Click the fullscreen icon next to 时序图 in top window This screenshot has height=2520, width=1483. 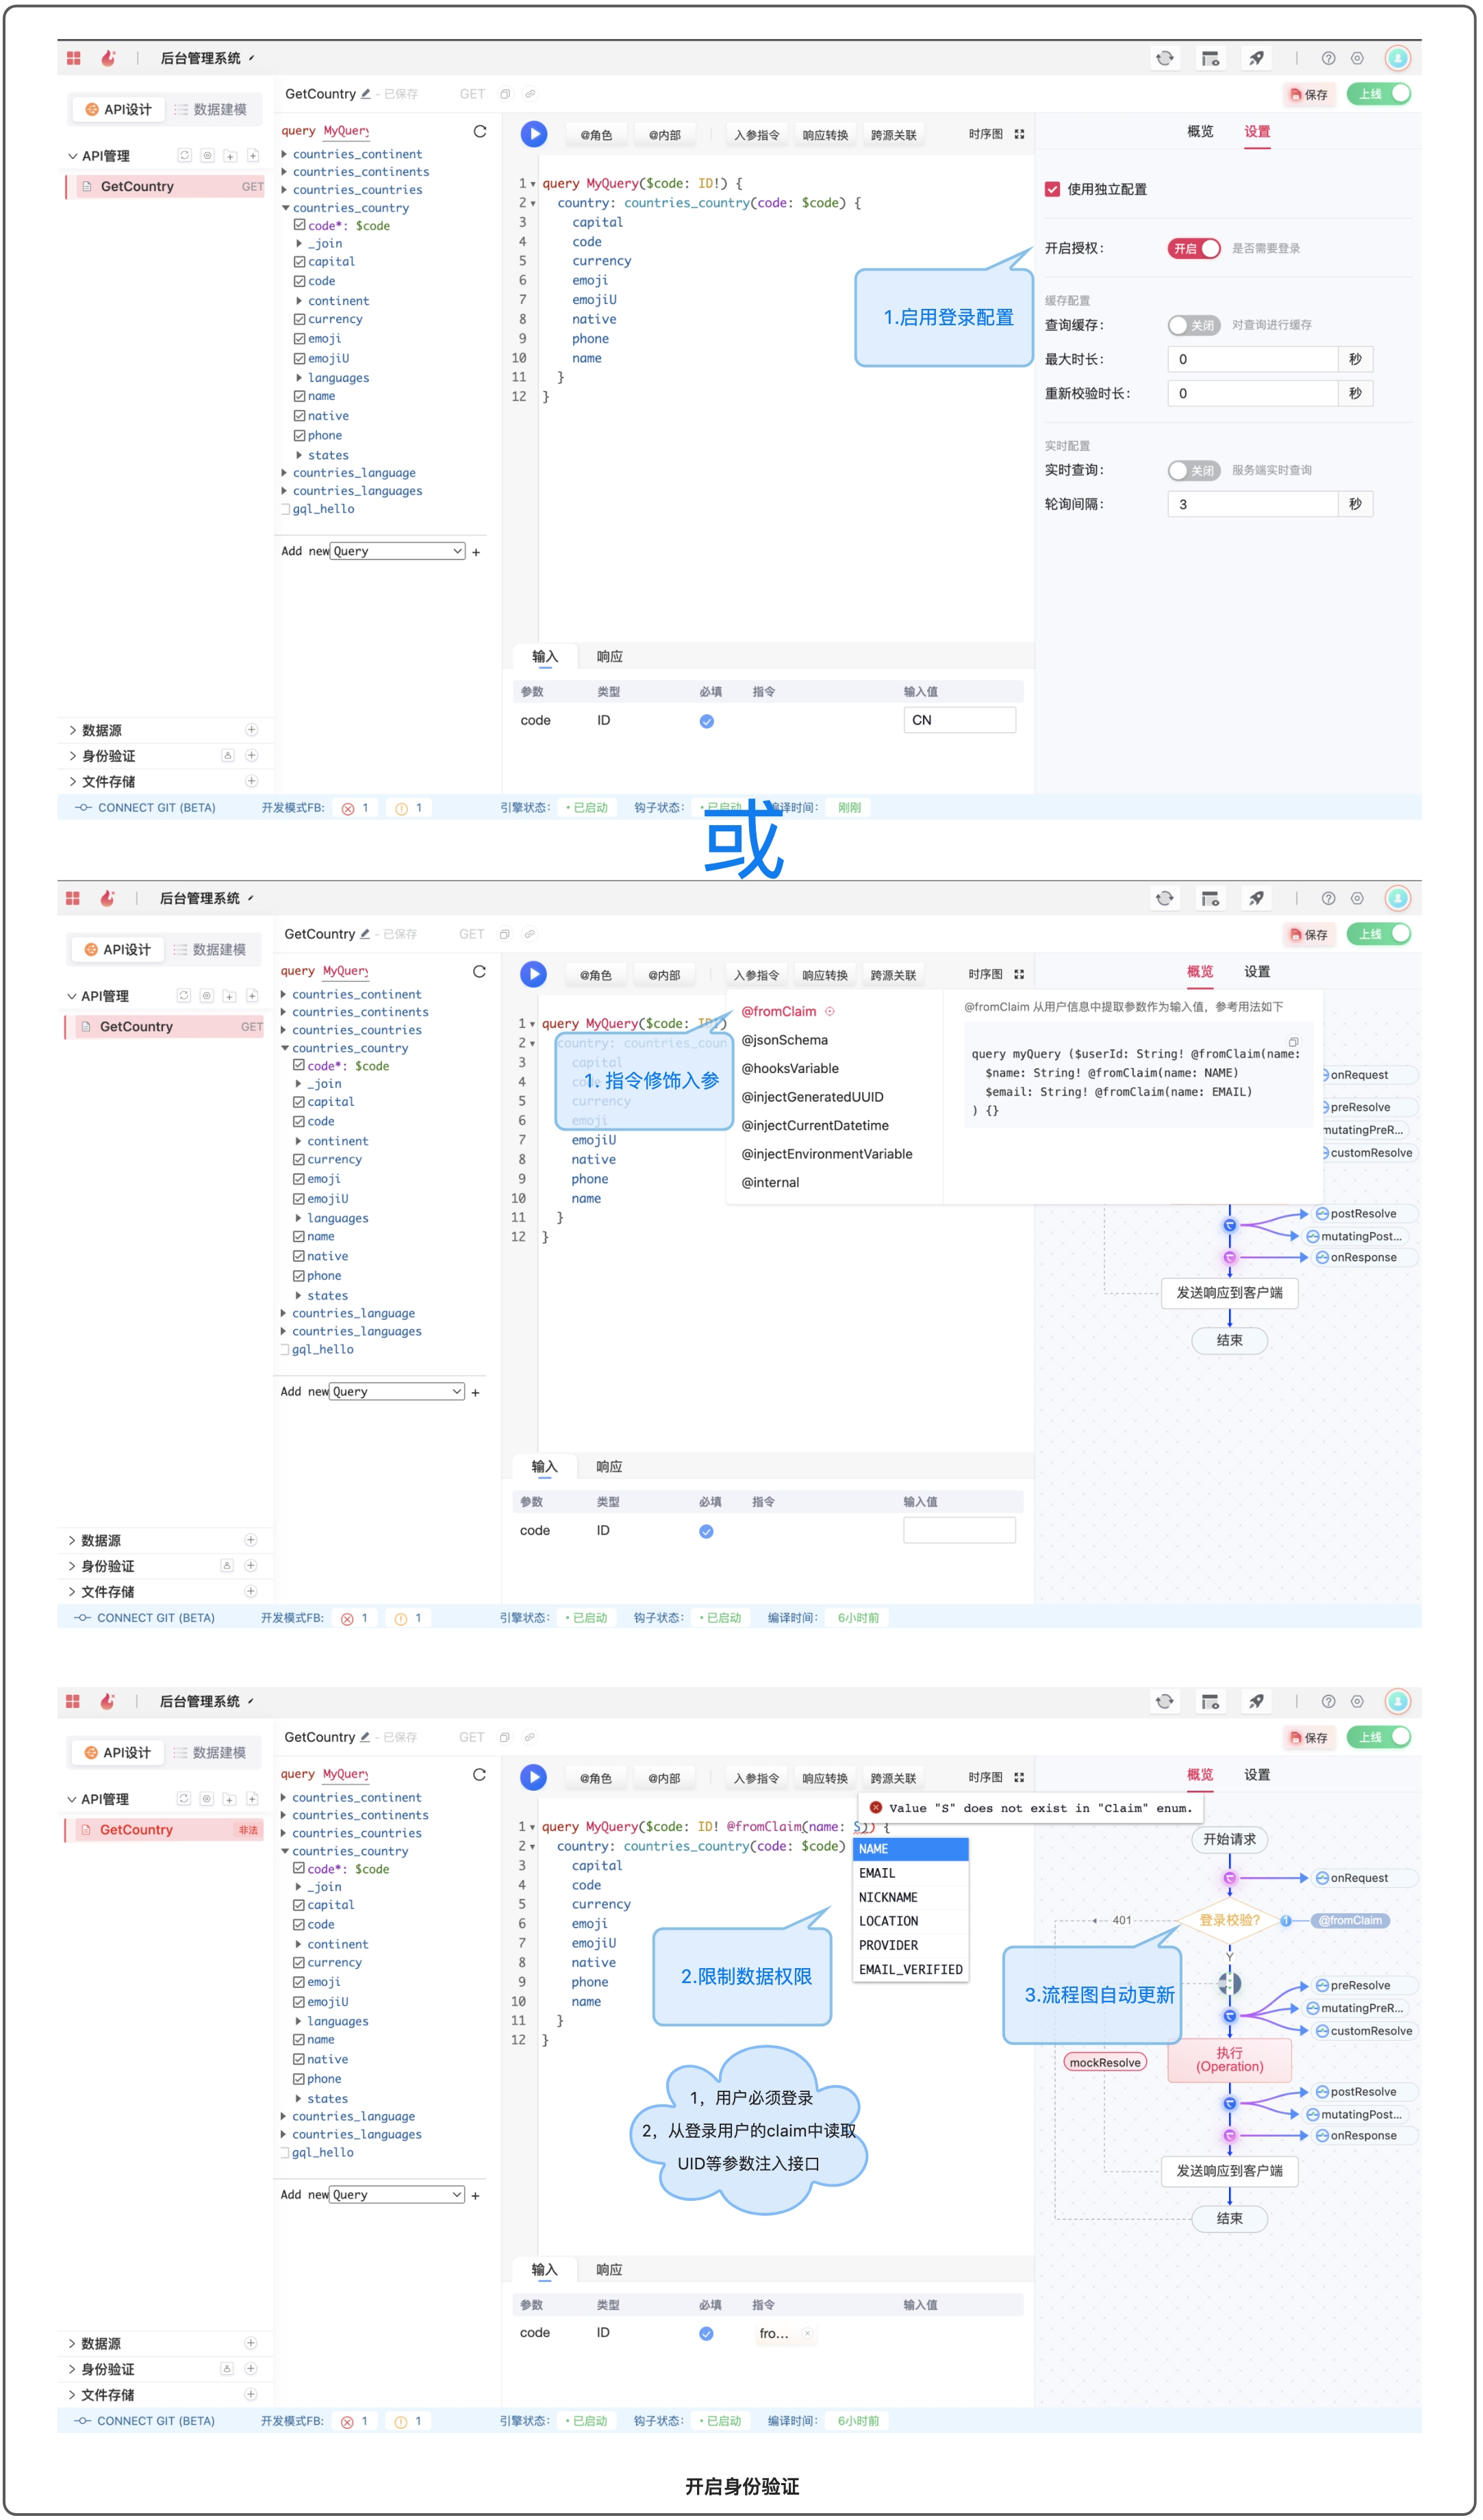[1019, 134]
